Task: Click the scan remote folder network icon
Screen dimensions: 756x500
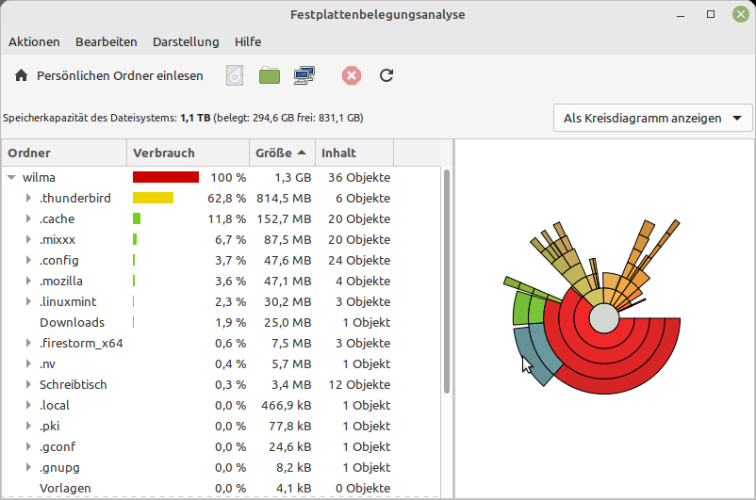Action: [304, 75]
